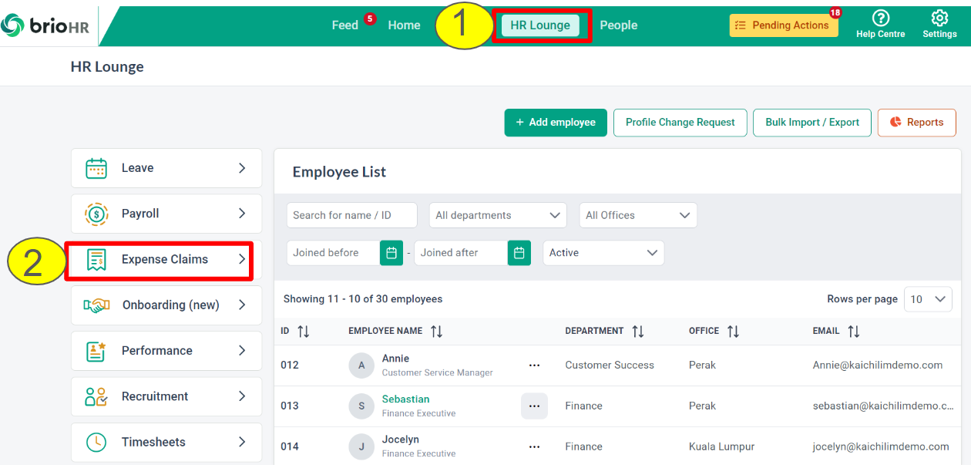Screen dimensions: 971x475
Task: Click employee ID 013
Action: 290,406
